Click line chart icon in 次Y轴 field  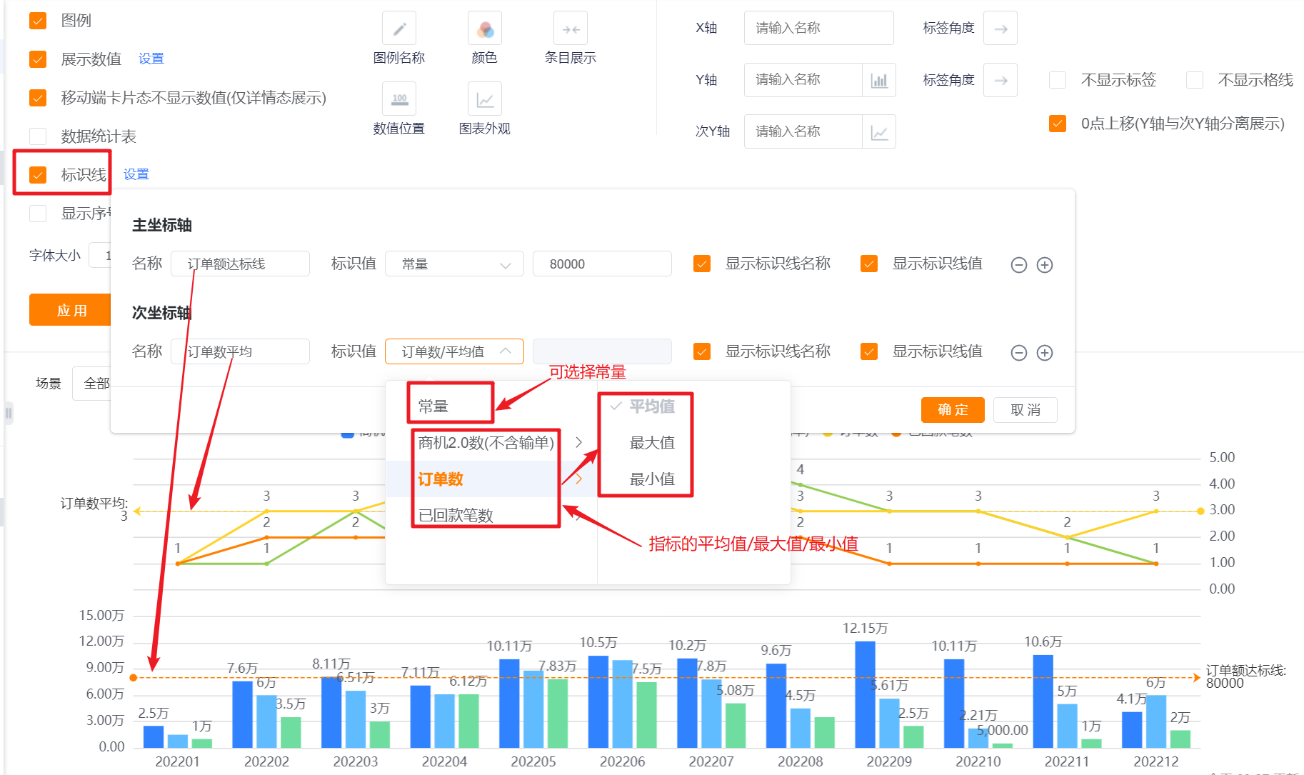point(879,132)
